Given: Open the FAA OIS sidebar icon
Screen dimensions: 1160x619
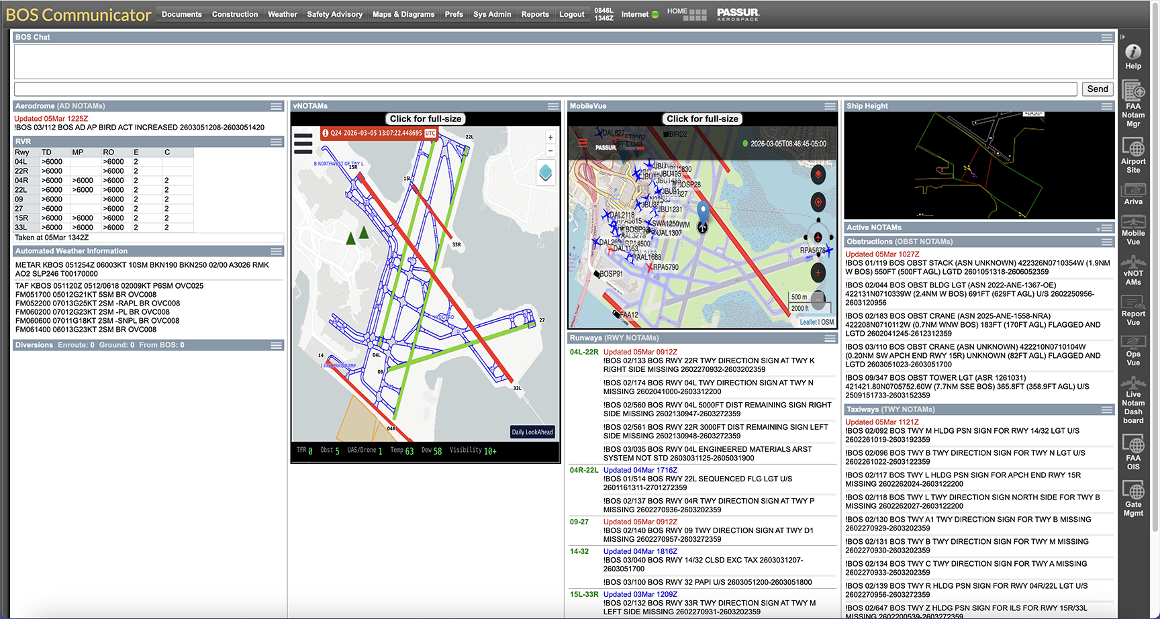Looking at the screenshot, I should tap(1133, 452).
